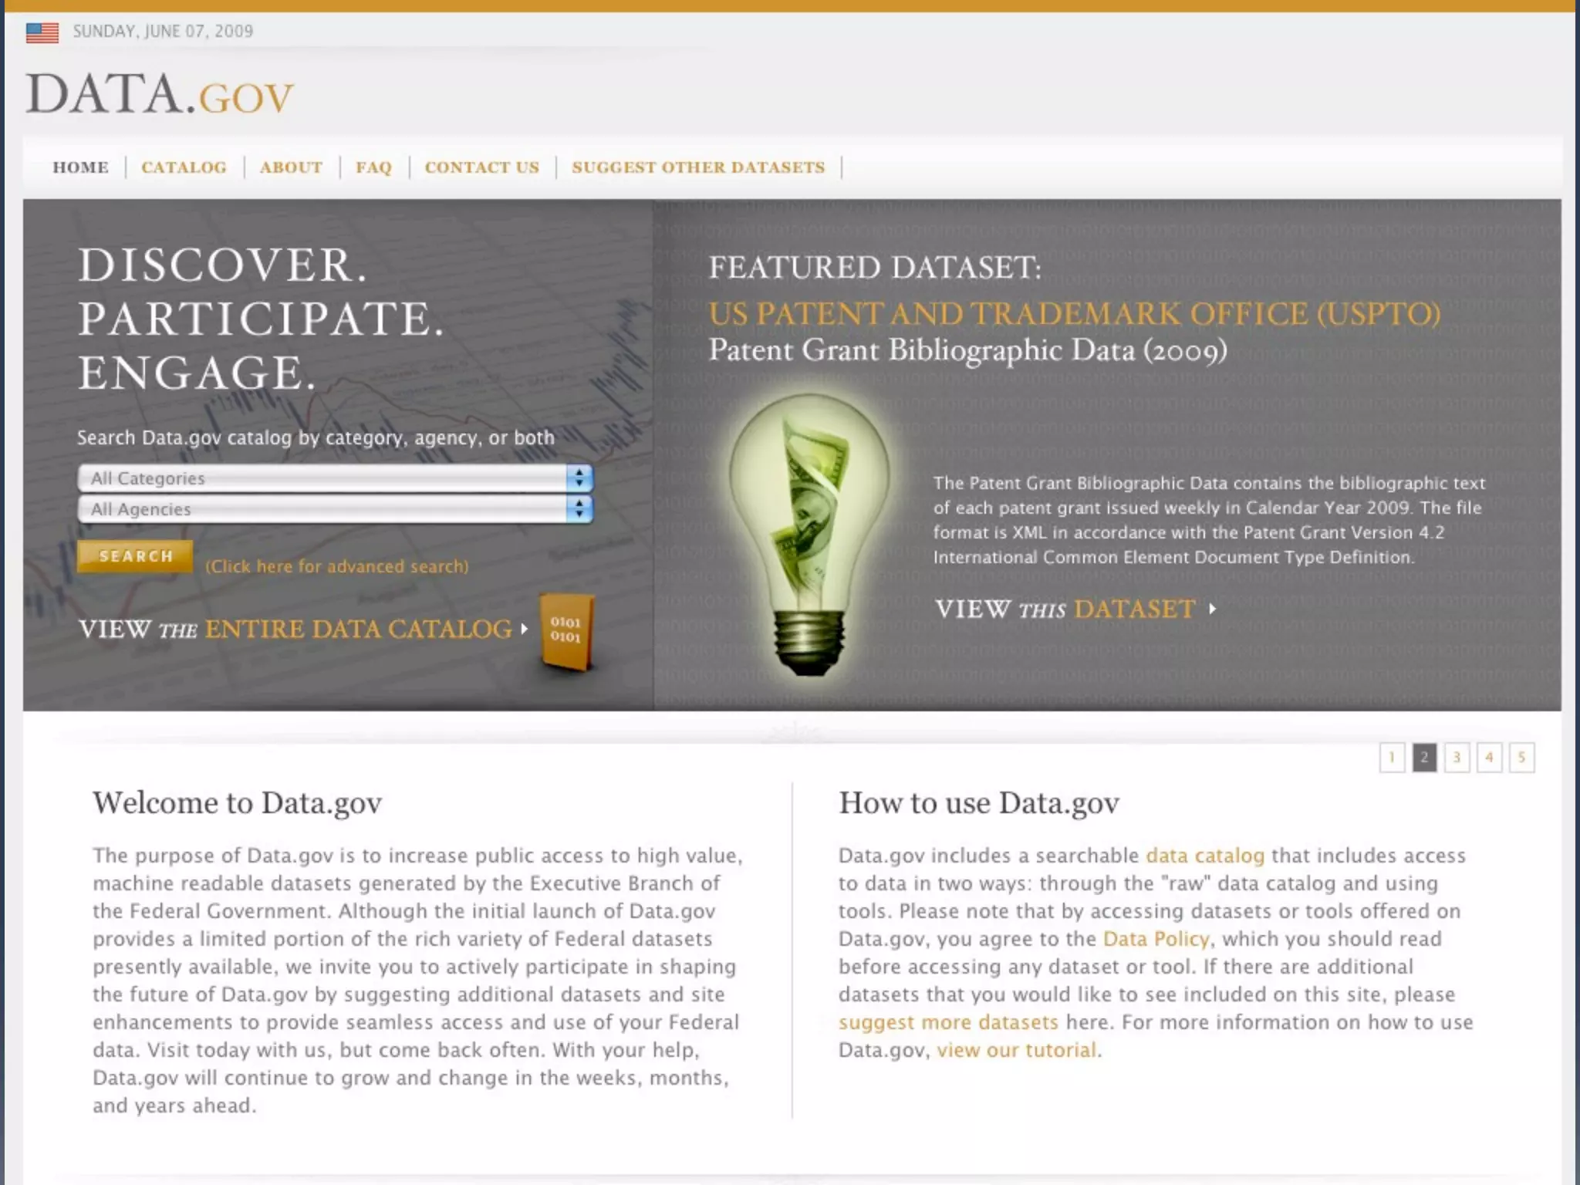Click the view our tutorial link

pyautogui.click(x=1016, y=1050)
